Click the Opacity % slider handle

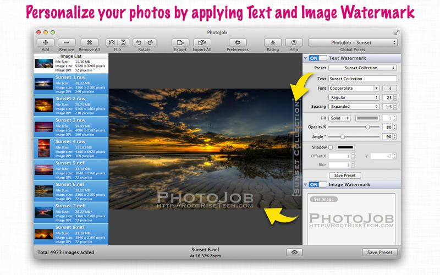[x=367, y=127]
